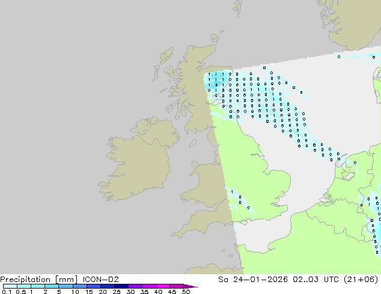Image resolution: width=381 pixels, height=294 pixels.
Task: Click the "(21+06)" forecast run text
Action: (361, 280)
